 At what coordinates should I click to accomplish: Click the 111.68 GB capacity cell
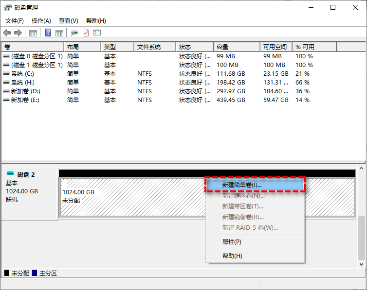click(x=231, y=74)
